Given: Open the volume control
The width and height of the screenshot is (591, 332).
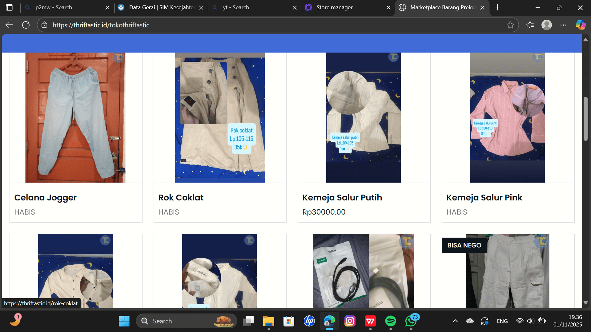Looking at the screenshot, I should (530, 321).
